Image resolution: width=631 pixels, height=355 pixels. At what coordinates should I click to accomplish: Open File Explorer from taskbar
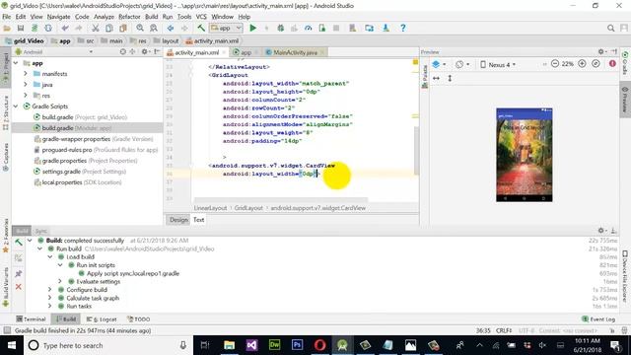click(x=230, y=345)
